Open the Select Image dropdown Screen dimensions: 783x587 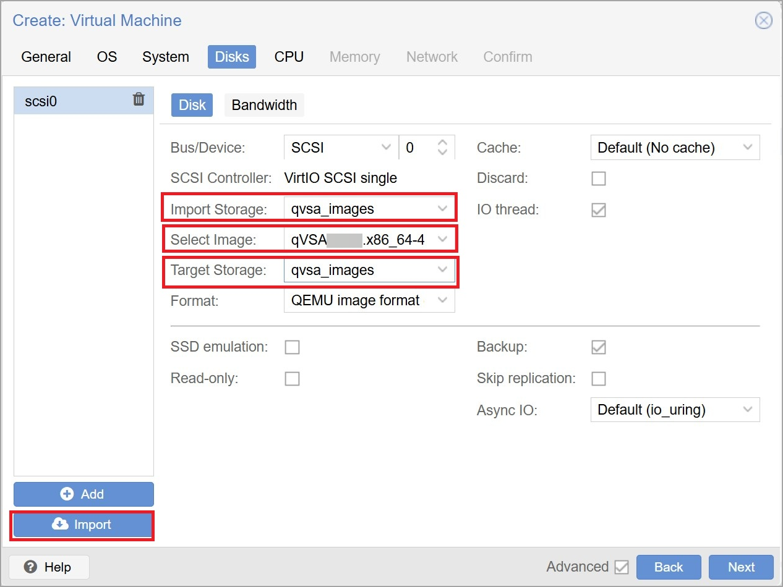coord(369,240)
